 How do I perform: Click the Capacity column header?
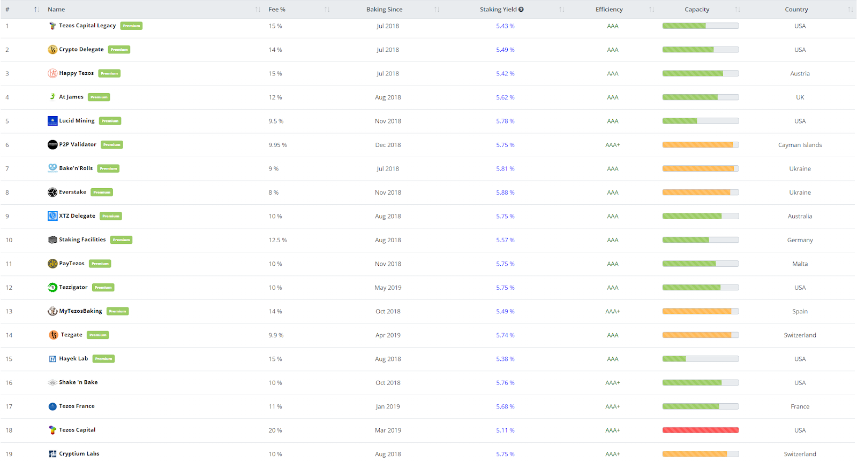click(x=697, y=10)
